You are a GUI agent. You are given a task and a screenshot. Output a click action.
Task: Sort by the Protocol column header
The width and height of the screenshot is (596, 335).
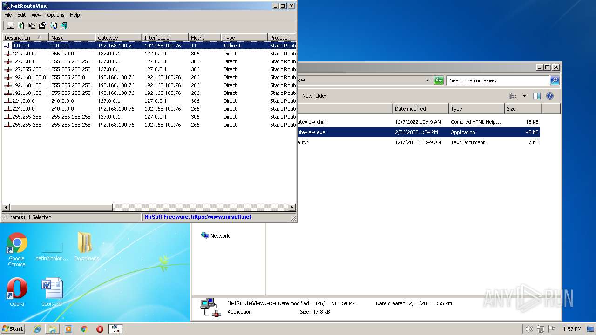[282, 38]
